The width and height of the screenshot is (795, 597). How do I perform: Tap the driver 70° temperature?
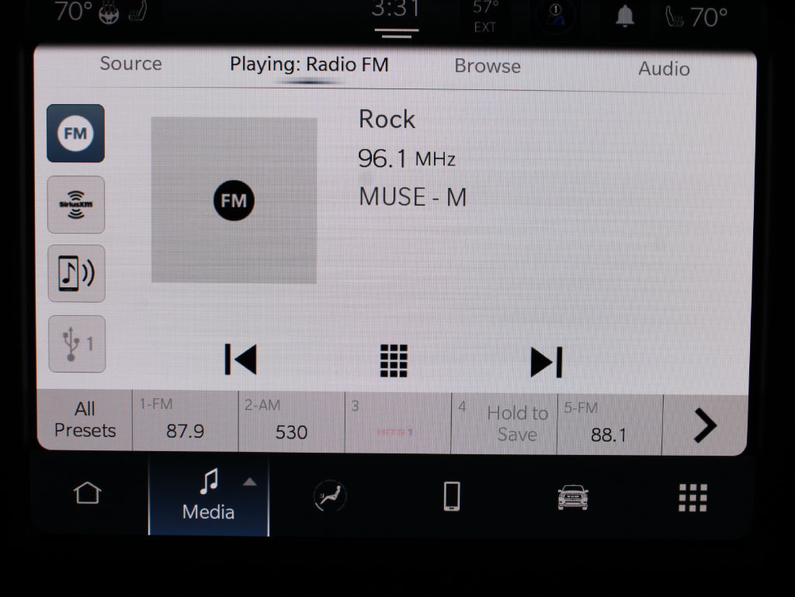[74, 12]
